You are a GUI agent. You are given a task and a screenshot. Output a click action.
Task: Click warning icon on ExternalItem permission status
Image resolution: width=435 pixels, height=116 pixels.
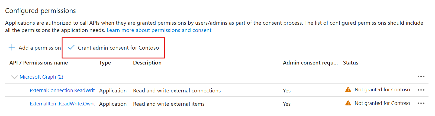click(348, 103)
